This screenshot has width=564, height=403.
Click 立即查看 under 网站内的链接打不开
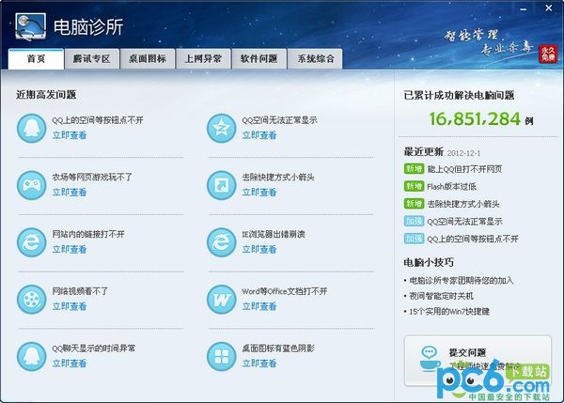[70, 250]
